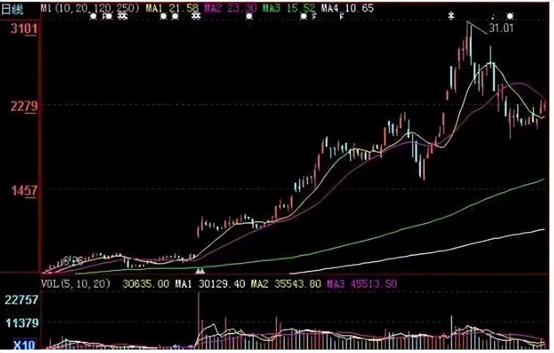
Task: Open the M1(10,20,120,250) indicator parameters
Action: (90, 8)
